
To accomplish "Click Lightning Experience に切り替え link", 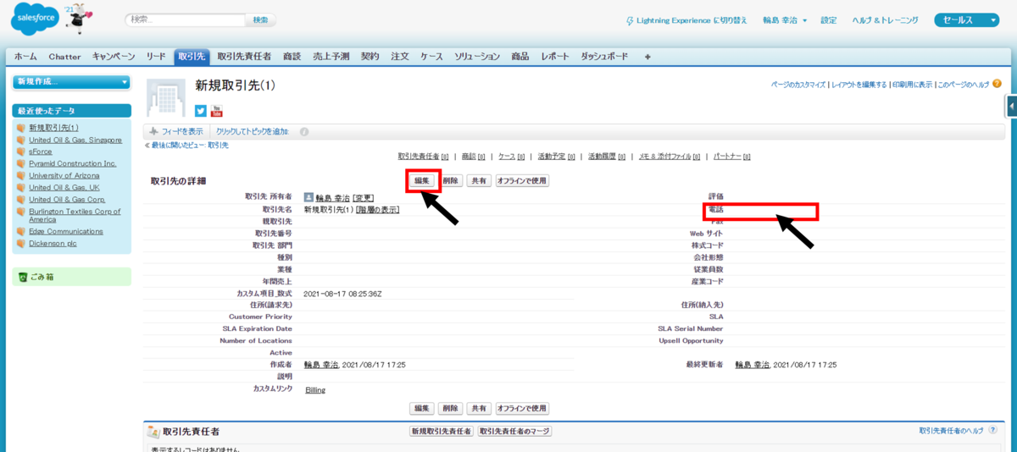I will coord(692,20).
